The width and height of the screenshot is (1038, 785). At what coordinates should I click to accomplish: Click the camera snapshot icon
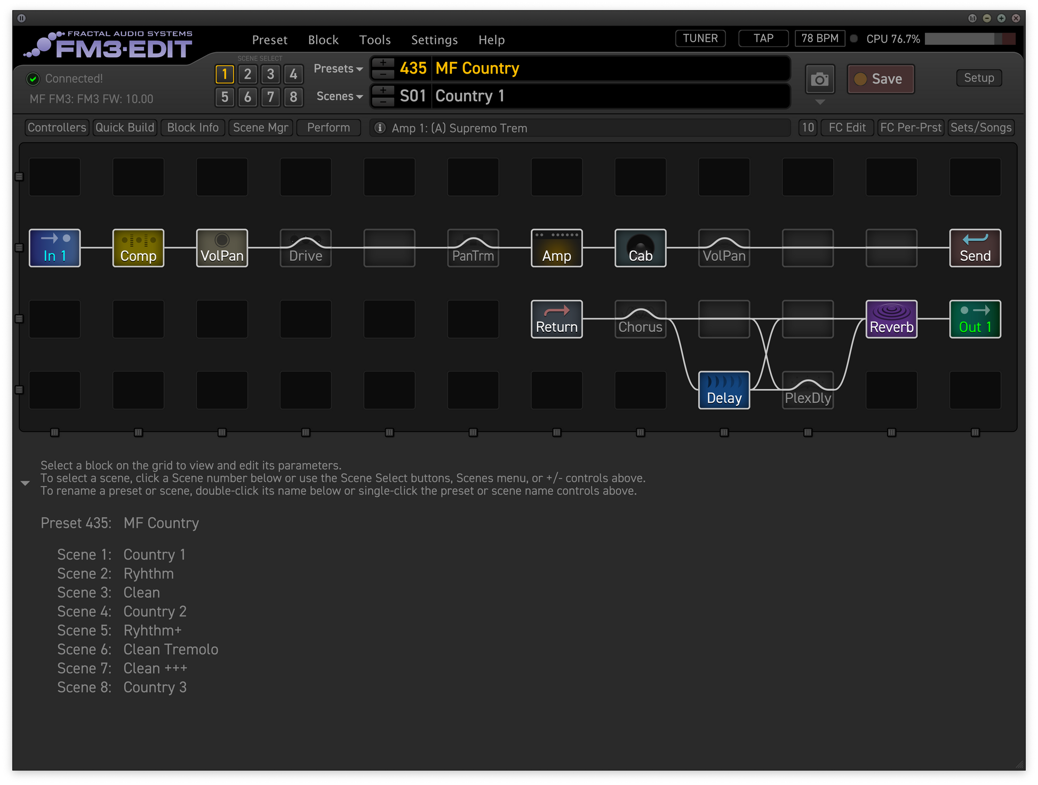(x=819, y=79)
